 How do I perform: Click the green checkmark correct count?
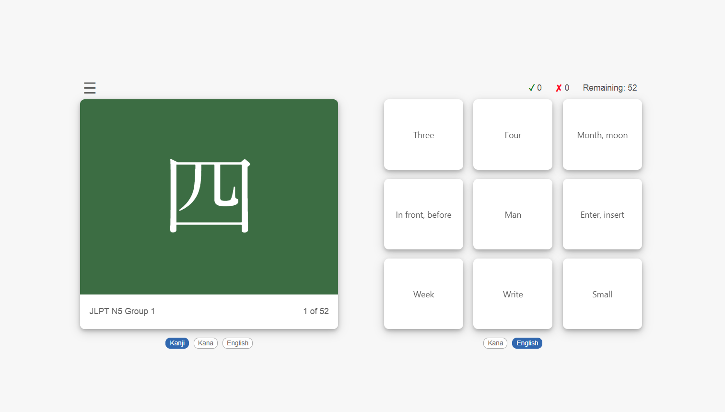[535, 88]
